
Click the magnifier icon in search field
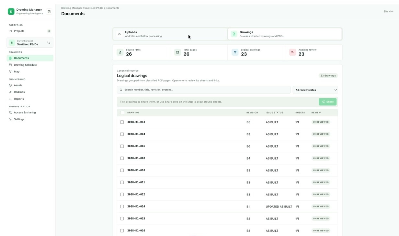point(121,90)
